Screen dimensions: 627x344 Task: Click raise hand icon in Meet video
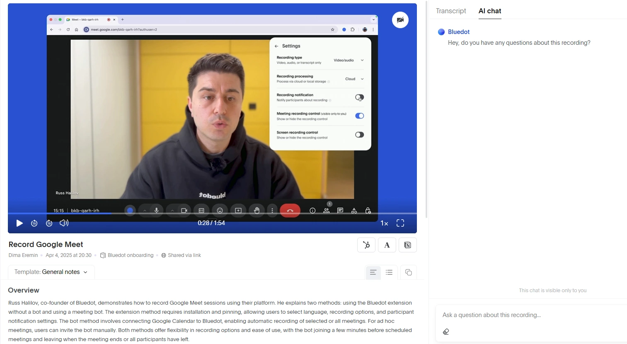[x=257, y=211]
